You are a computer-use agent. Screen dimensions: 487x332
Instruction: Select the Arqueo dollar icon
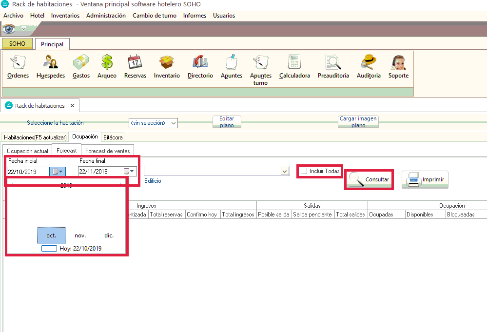[x=107, y=63]
